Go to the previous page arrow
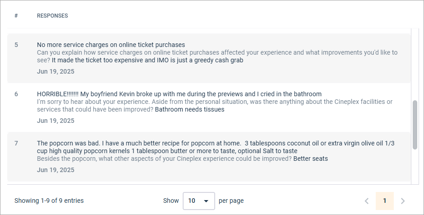Image resolution: width=424 pixels, height=215 pixels. coord(367,201)
